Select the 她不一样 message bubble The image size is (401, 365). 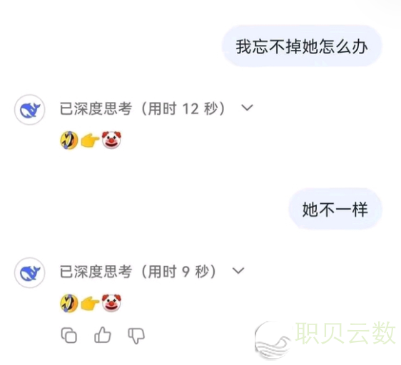(x=335, y=209)
